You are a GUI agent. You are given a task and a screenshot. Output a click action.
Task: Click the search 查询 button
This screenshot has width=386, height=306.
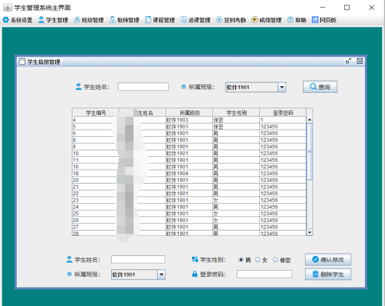[x=320, y=87]
